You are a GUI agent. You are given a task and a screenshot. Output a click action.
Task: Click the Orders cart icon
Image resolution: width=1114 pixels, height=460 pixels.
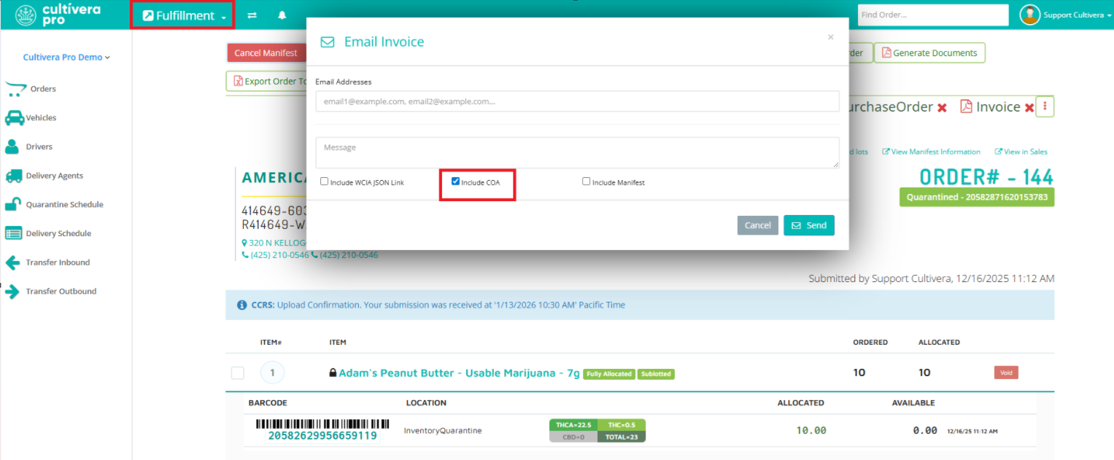(x=15, y=89)
